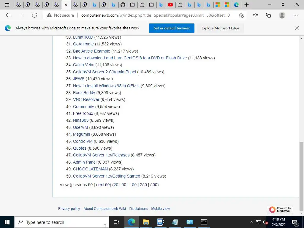The image size is (304, 228).
Task: Open the Favorites list
Action: [255, 15]
